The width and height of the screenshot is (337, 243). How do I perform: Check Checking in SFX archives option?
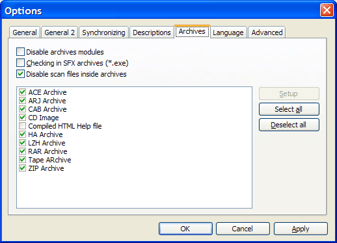(x=20, y=63)
